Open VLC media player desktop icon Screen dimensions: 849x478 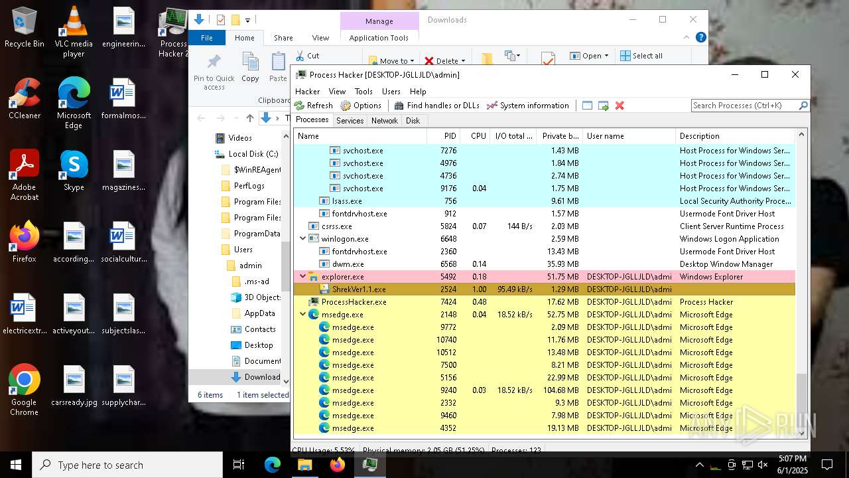tap(74, 32)
